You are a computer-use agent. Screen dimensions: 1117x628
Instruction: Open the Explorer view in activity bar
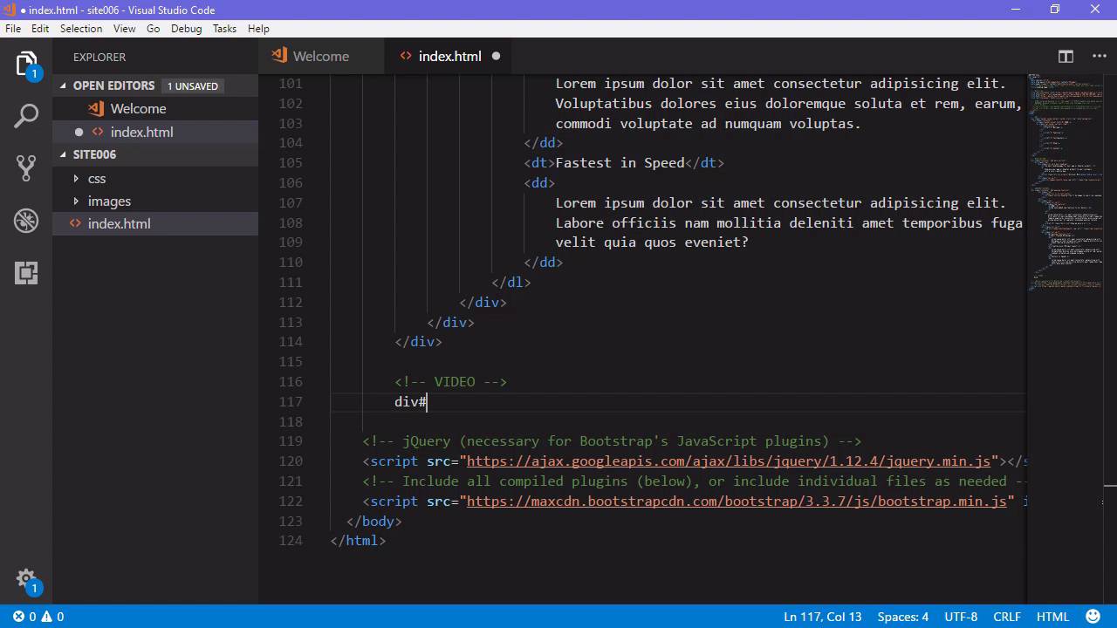tap(26, 65)
